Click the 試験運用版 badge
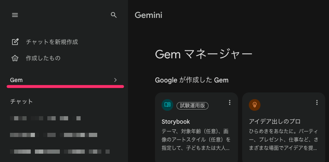The width and height of the screenshot is (329, 162). [192, 106]
